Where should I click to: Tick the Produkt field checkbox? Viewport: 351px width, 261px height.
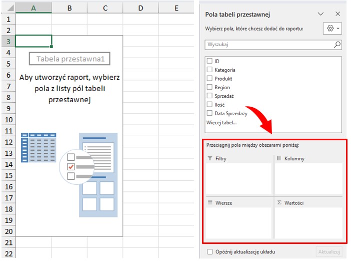209,78
